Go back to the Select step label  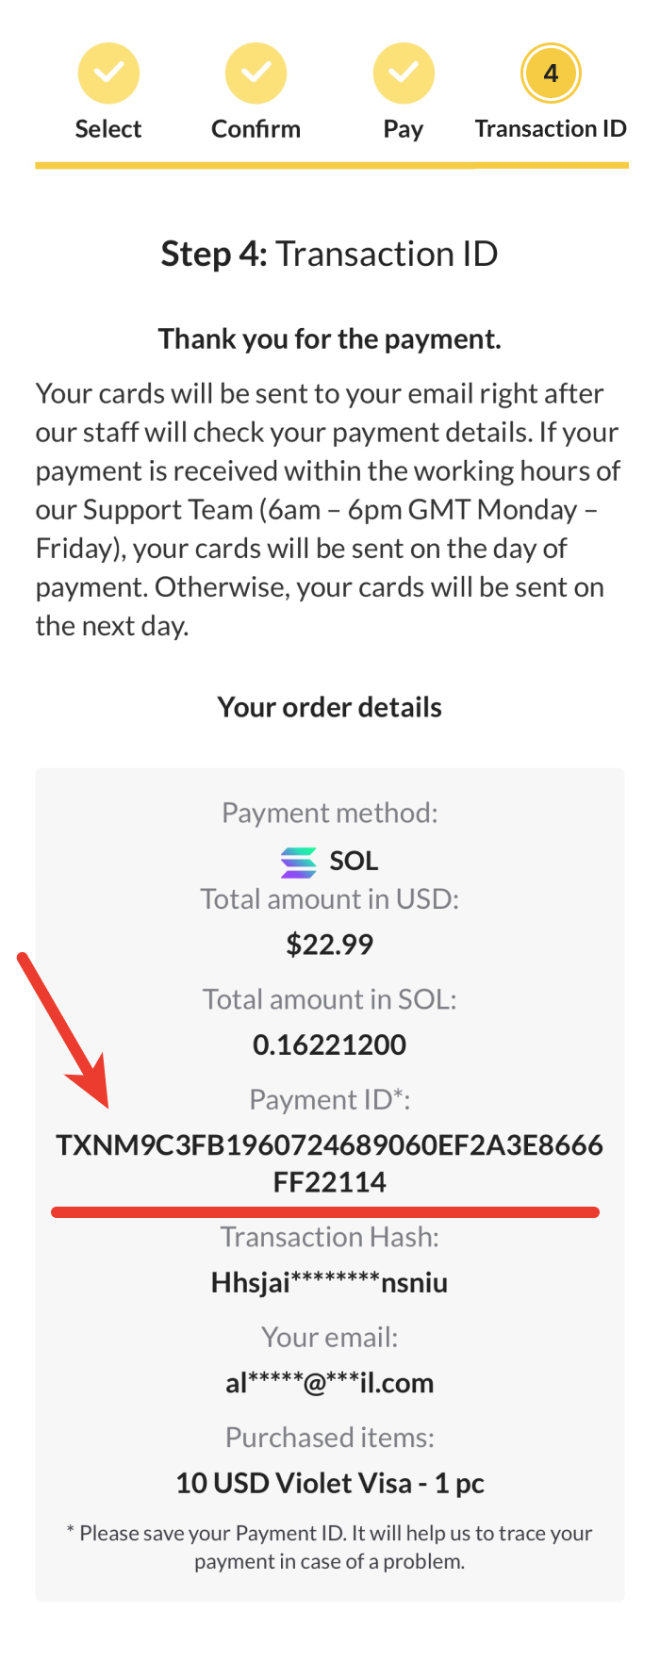click(x=108, y=129)
